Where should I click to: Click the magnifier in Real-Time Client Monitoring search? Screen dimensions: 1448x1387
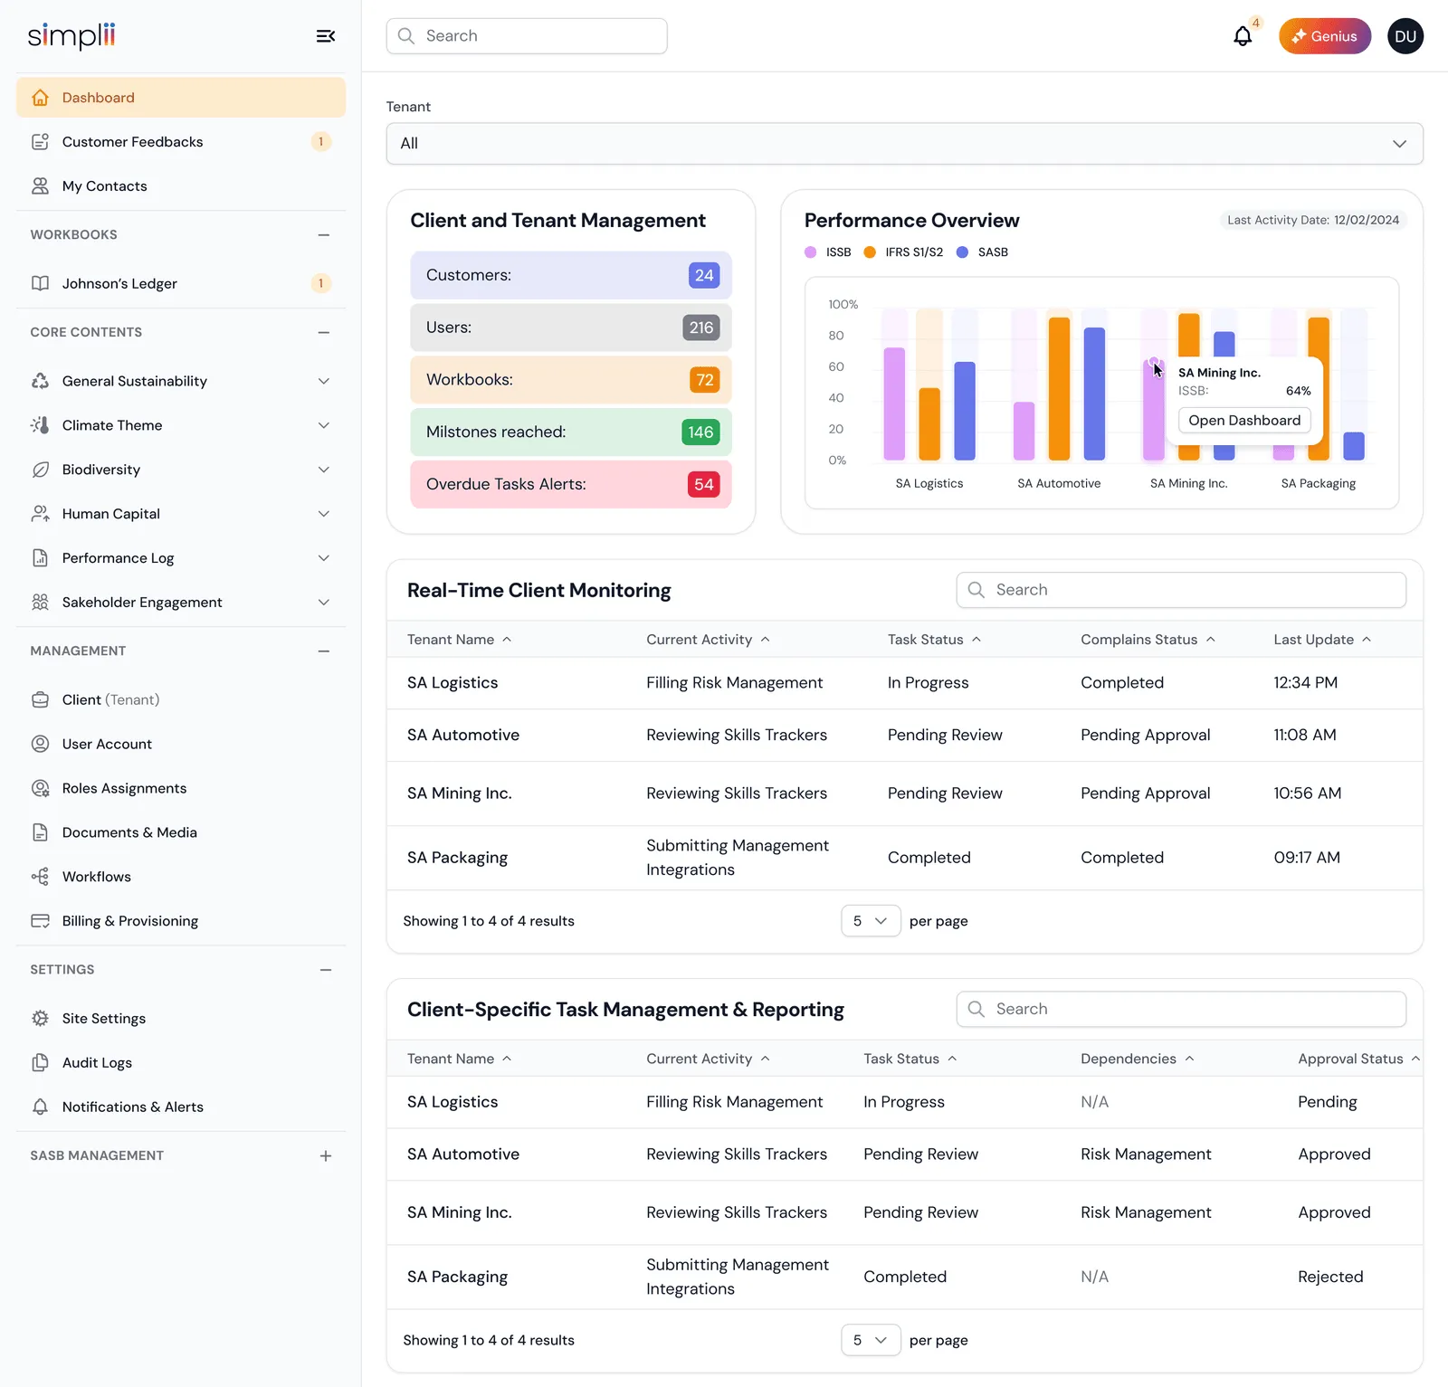click(x=976, y=590)
